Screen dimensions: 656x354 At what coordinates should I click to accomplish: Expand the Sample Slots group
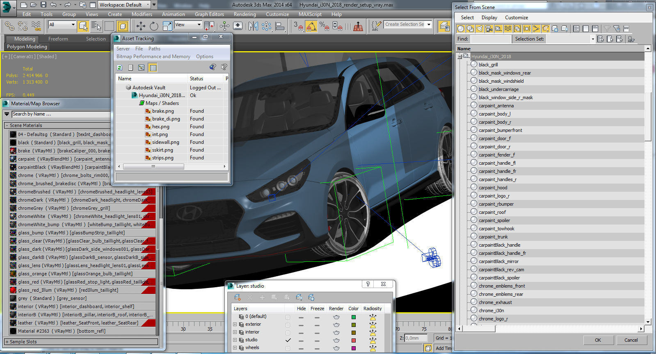pyautogui.click(x=7, y=342)
